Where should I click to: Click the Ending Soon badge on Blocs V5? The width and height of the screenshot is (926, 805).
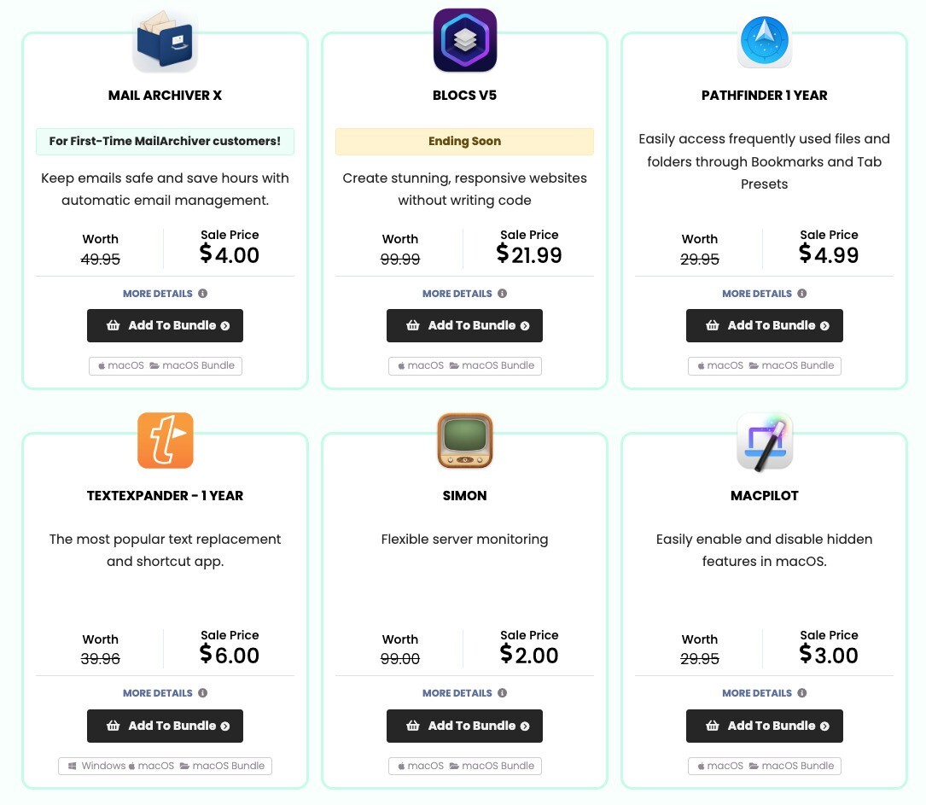tap(464, 141)
